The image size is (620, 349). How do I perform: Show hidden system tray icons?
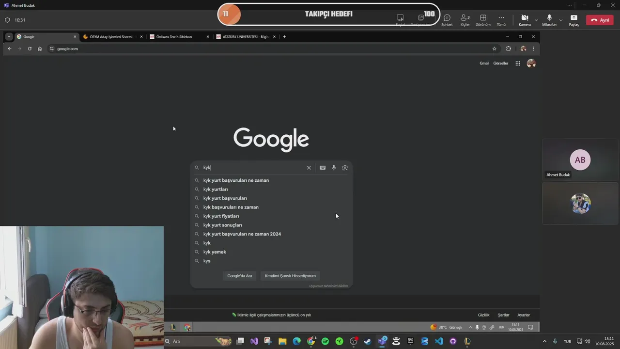(x=544, y=341)
